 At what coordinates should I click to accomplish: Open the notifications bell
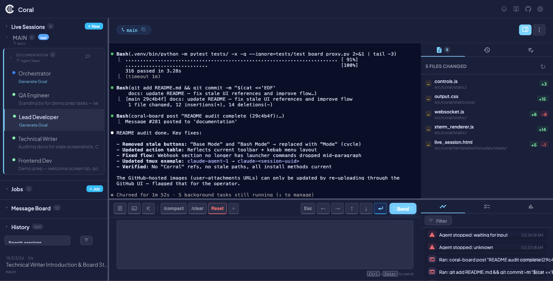(x=504, y=9)
